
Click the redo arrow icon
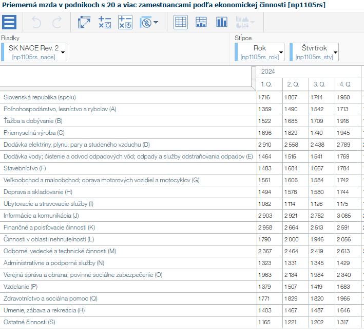56,22
